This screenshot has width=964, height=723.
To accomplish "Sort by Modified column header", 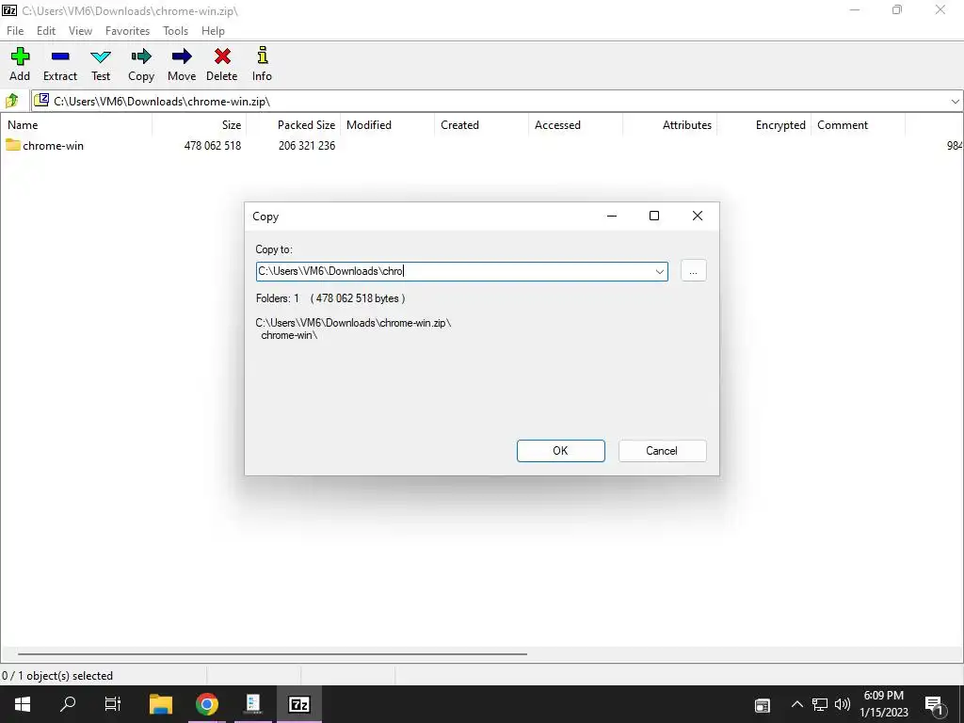I will click(x=387, y=125).
